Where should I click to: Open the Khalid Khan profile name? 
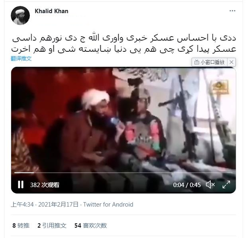(51, 11)
